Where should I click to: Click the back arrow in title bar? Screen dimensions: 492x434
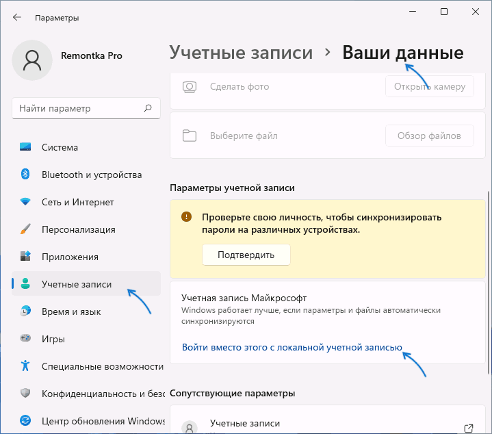[17, 17]
